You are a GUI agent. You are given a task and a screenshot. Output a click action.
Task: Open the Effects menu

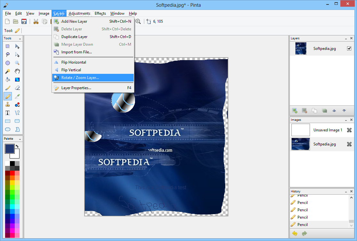(x=100, y=13)
